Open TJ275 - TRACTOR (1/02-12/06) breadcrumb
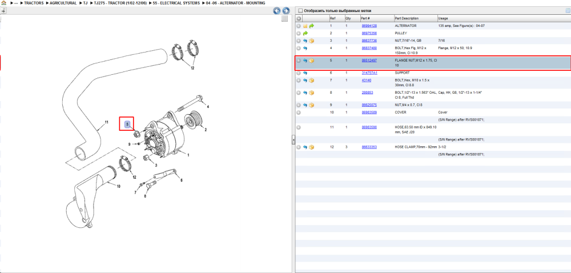Screen dimensions: 571x273 [x=120, y=3]
